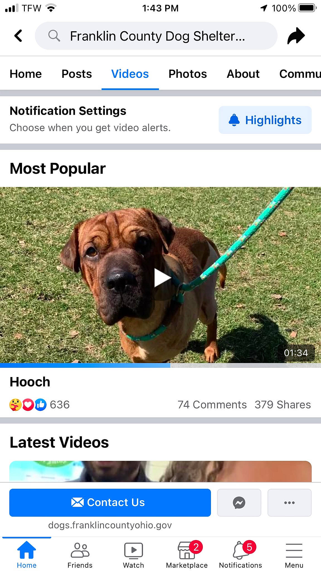Tap the share arrow icon

[x=296, y=36]
